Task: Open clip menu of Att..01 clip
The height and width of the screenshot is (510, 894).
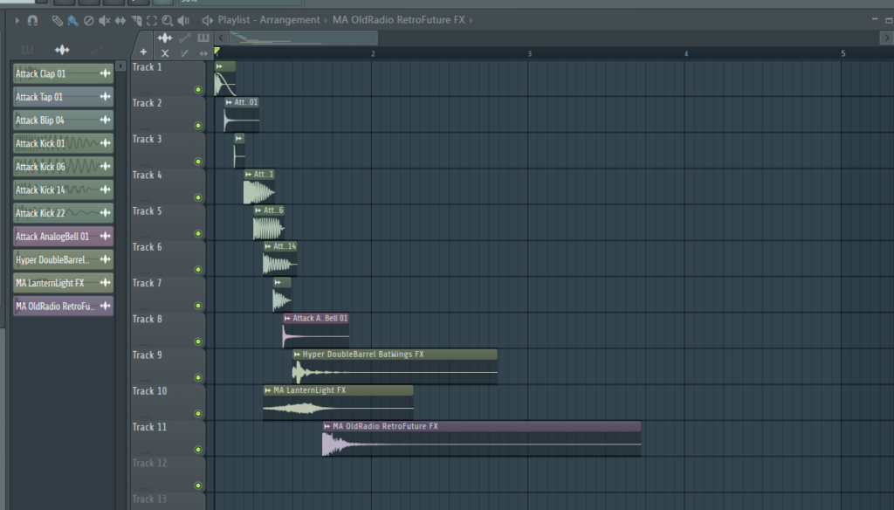Action: point(230,103)
